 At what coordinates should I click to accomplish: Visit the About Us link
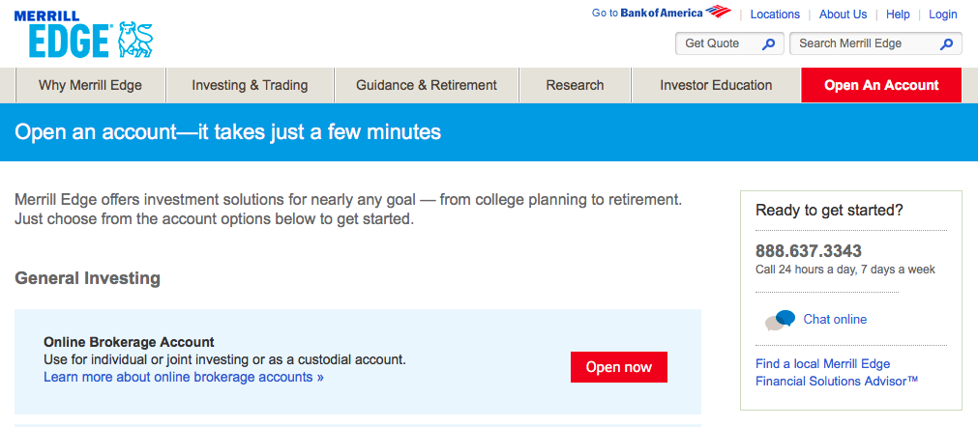pos(843,14)
